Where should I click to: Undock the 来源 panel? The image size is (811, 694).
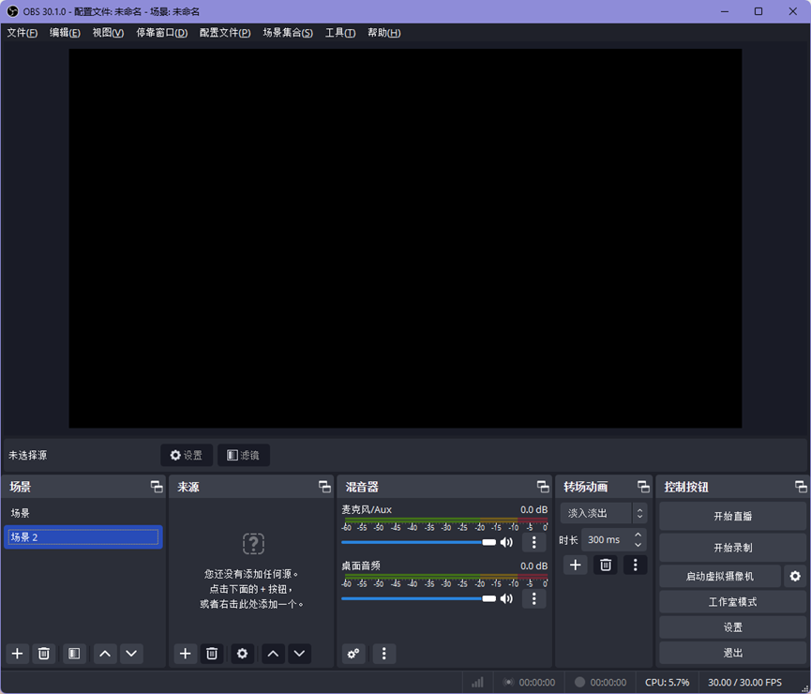(x=324, y=487)
